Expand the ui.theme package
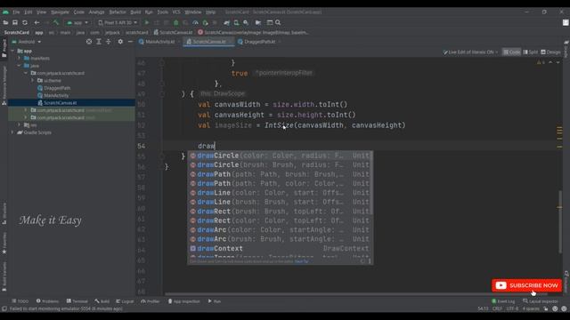This screenshot has width=570, height=320. (x=32, y=81)
